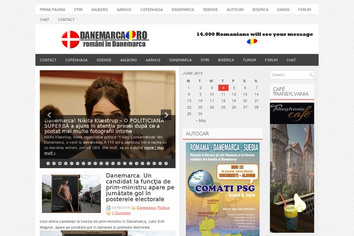
Task: Click highlighted calendar date 4
Action: coord(223,88)
